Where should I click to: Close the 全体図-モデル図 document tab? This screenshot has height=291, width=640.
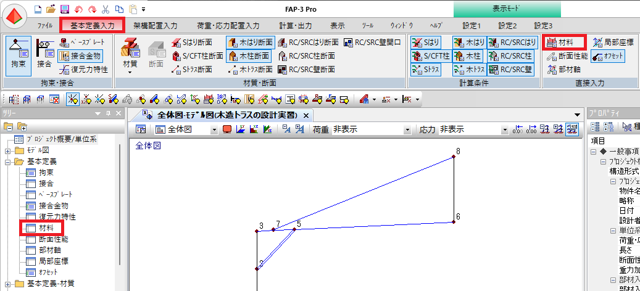click(x=306, y=115)
